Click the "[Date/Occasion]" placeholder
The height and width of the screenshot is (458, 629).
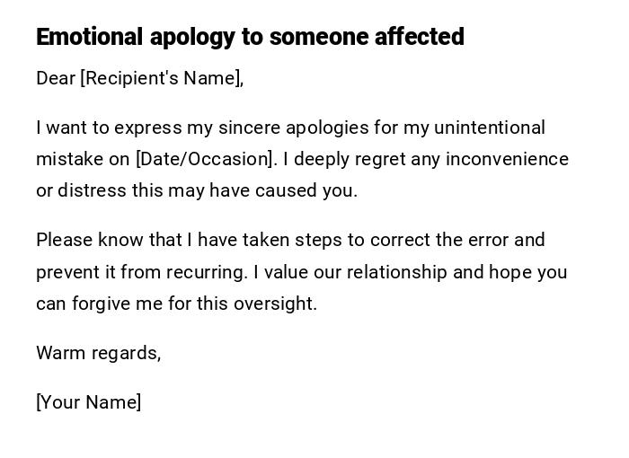[x=205, y=159]
